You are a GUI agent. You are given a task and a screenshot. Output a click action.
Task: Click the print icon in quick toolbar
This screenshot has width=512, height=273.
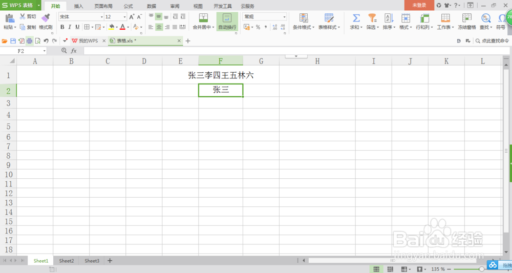click(x=29, y=41)
